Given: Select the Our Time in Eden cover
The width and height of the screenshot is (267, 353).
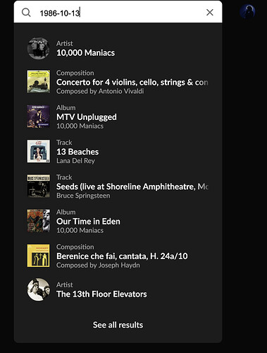Looking at the screenshot, I should point(39,221).
